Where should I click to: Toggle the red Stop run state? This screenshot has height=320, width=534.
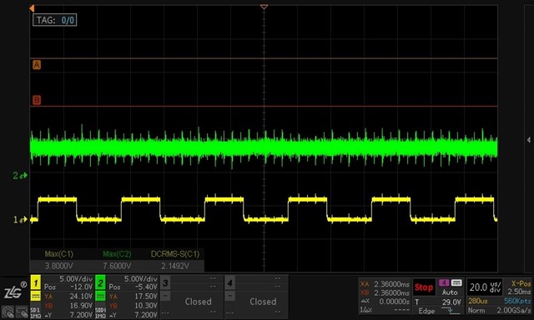(424, 287)
